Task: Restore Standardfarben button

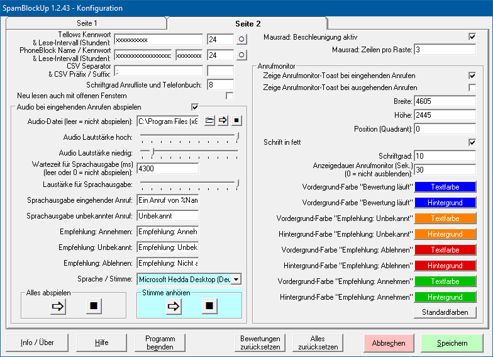Action: point(445,312)
